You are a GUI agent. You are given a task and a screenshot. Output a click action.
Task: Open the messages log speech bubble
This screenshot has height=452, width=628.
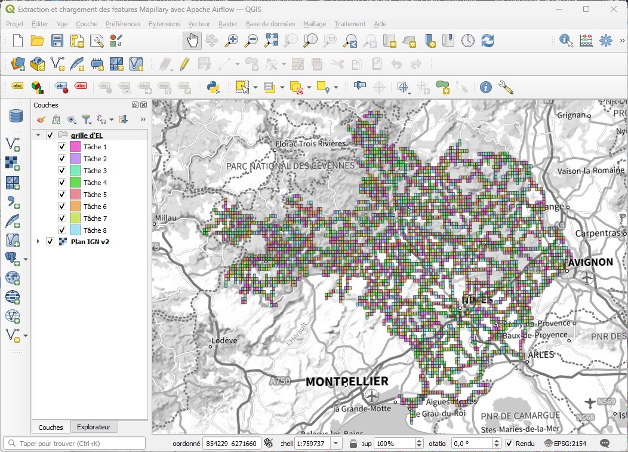tap(605, 443)
